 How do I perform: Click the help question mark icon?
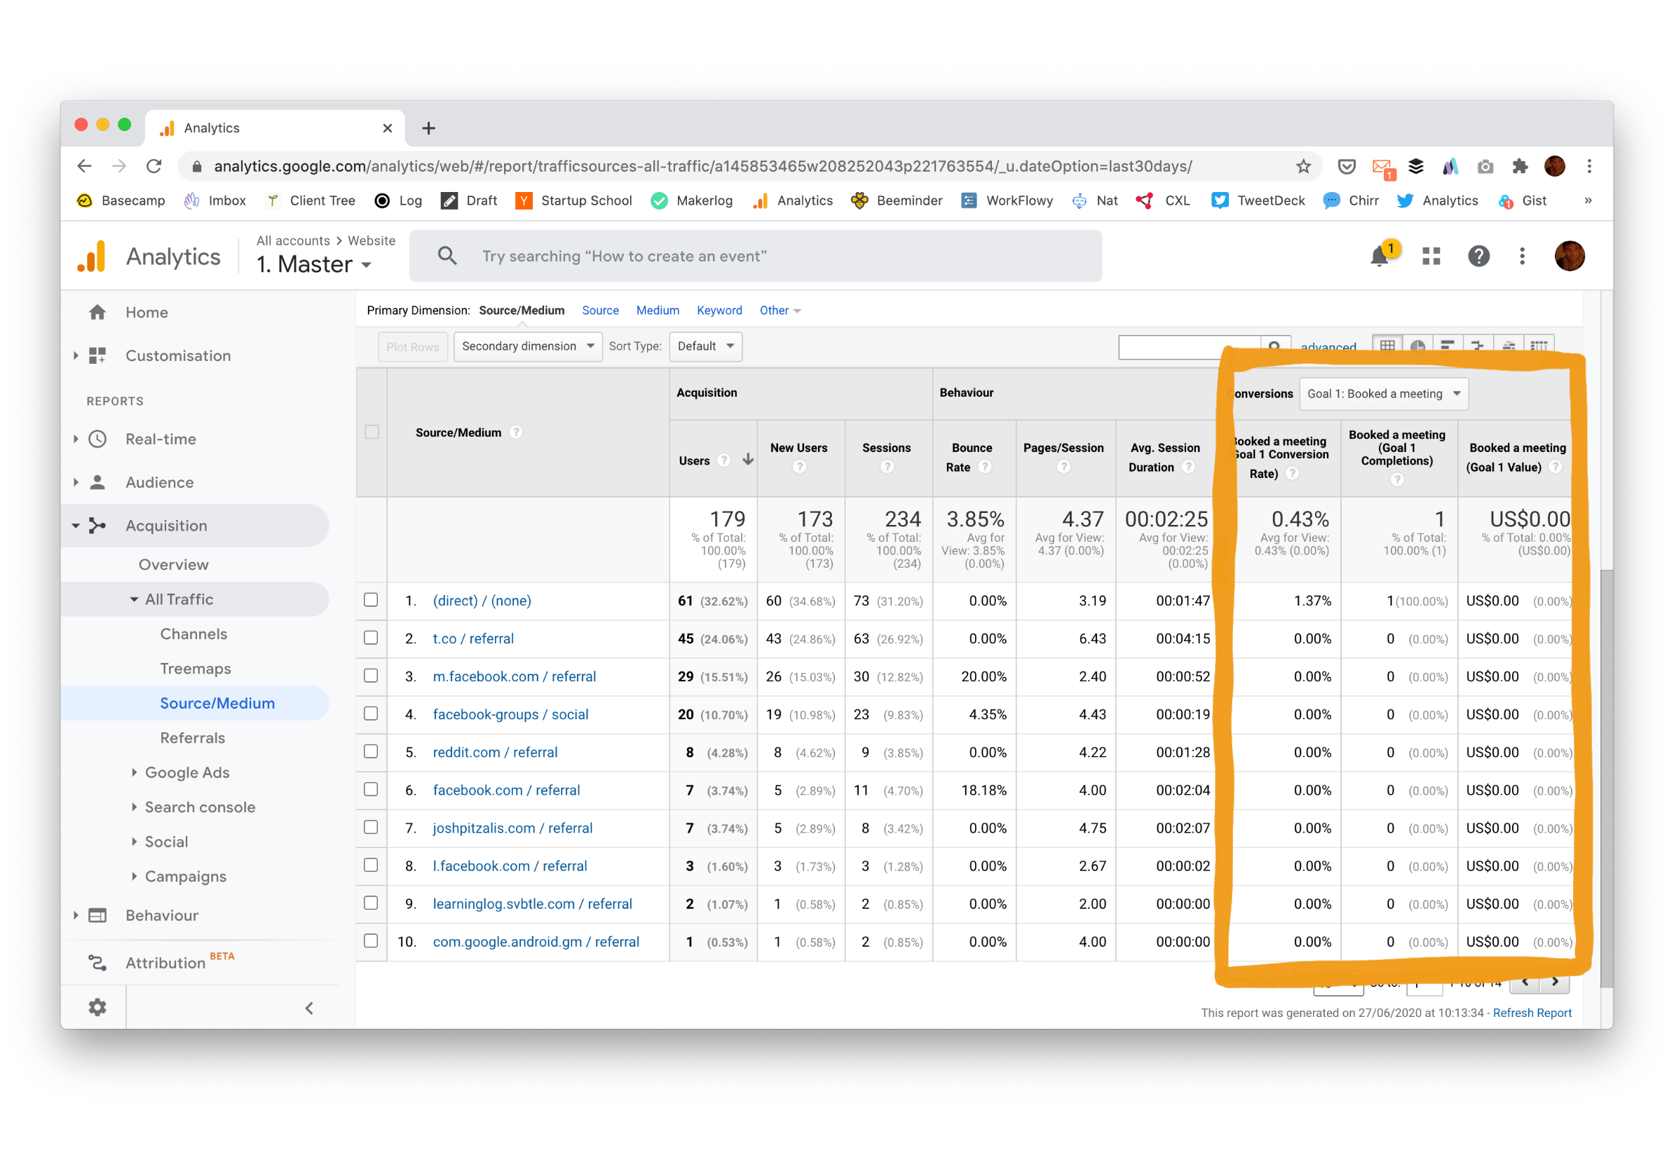1478,256
